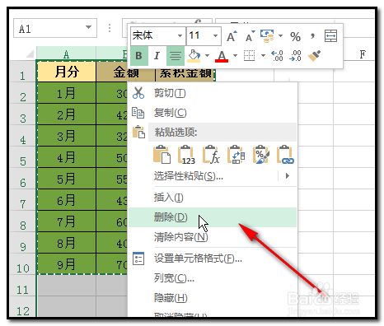Click the Paste Link icon
384x326 pixels.
click(285, 155)
